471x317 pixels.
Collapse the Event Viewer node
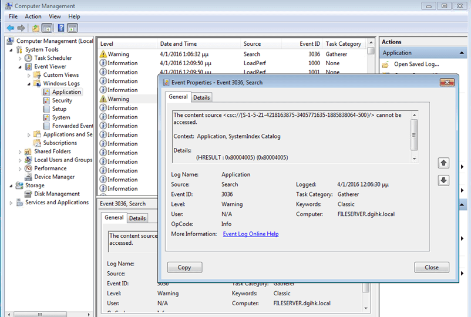tap(20, 67)
